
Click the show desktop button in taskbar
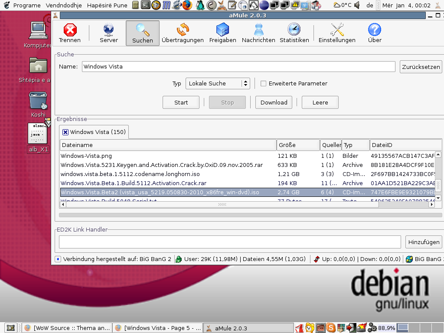(11, 328)
